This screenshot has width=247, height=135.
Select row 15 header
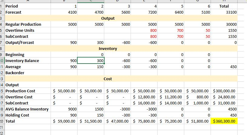coord(2,91)
